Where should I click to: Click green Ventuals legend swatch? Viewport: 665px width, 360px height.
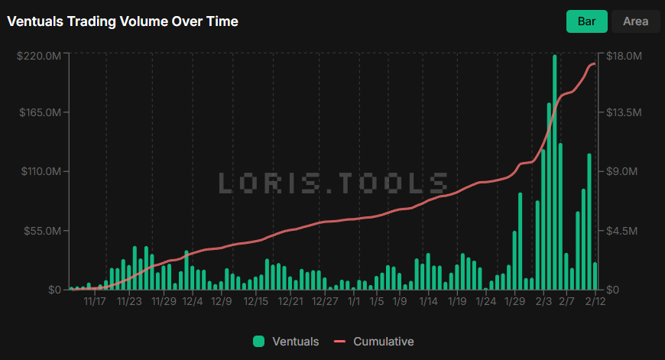click(258, 342)
